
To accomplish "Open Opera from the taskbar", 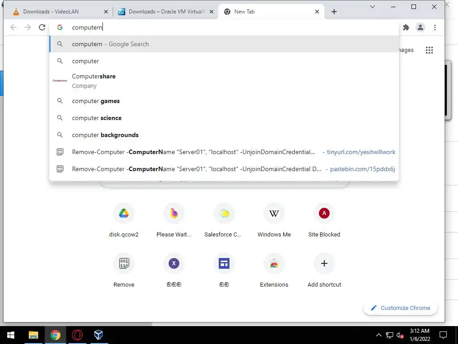I will [x=77, y=335].
